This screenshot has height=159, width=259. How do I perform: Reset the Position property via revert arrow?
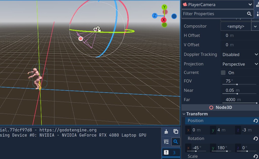coord(256,121)
